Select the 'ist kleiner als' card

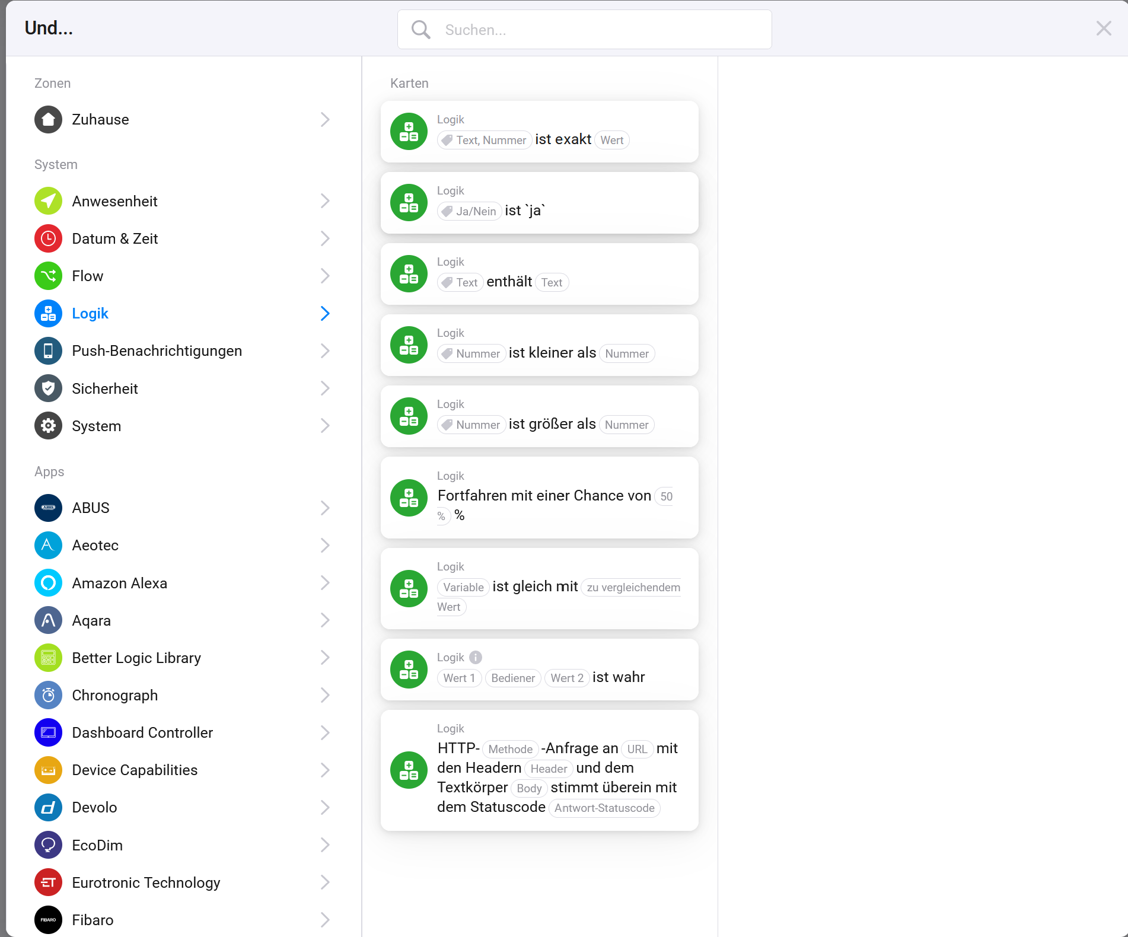coord(540,345)
